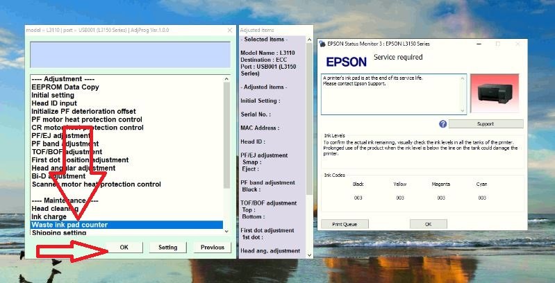Click the Magenta ink code 003
Viewport: 555px width, 283px height.
point(441,198)
